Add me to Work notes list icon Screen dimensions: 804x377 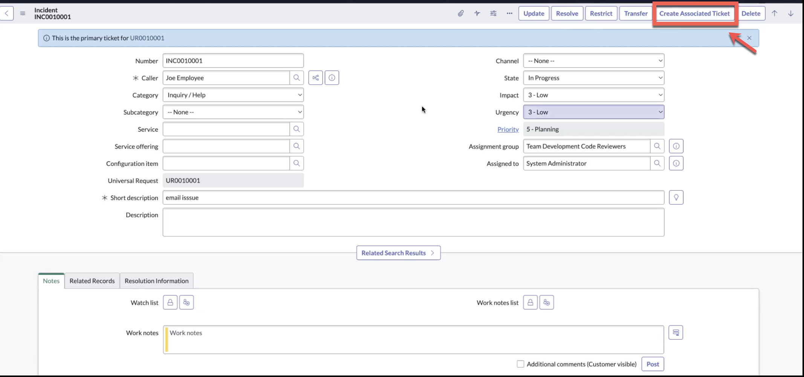tap(547, 303)
